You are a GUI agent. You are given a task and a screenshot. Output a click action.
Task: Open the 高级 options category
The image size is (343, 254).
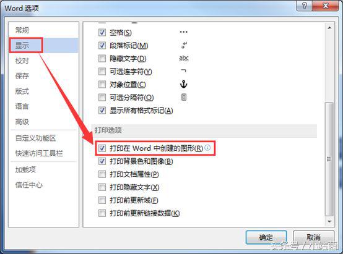[22, 122]
